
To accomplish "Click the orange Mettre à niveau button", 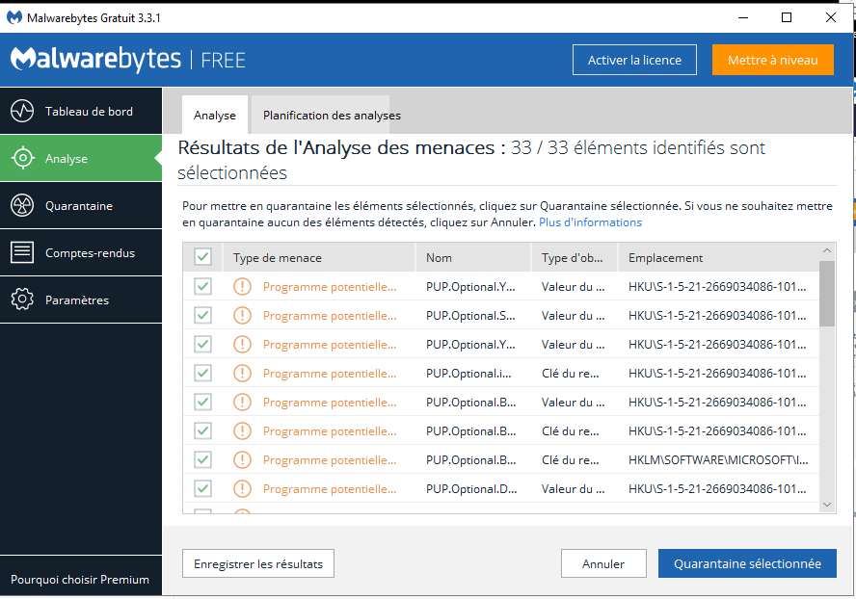I will 772,60.
